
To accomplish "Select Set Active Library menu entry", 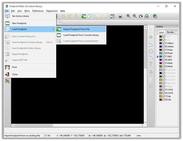I will tap(30, 16).
